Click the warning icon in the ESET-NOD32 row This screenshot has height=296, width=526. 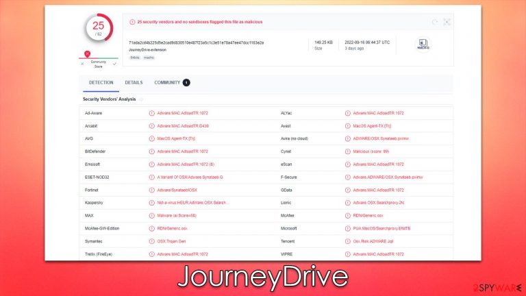point(151,177)
